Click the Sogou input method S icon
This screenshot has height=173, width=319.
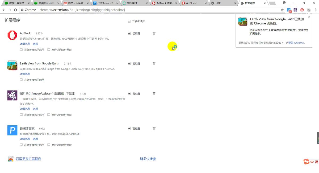coord(307,162)
